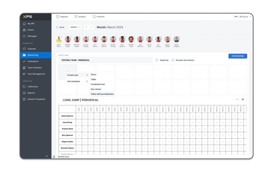The width and height of the screenshot is (273, 172).
Task: Click the Brenden Edwyn table row name
Action: 67,148
